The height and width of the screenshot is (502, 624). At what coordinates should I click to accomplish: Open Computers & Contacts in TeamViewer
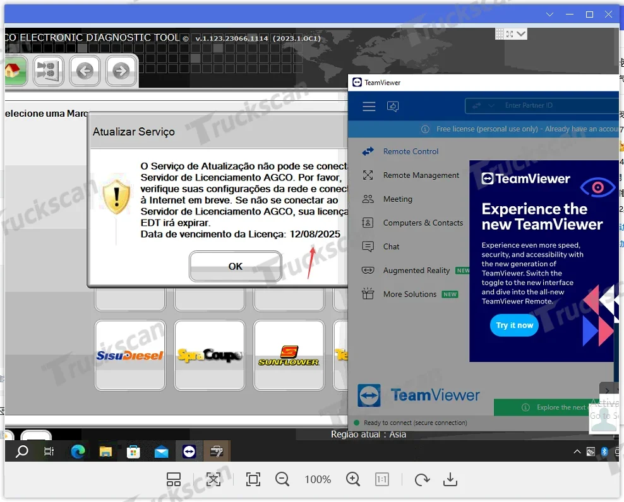[x=423, y=223]
